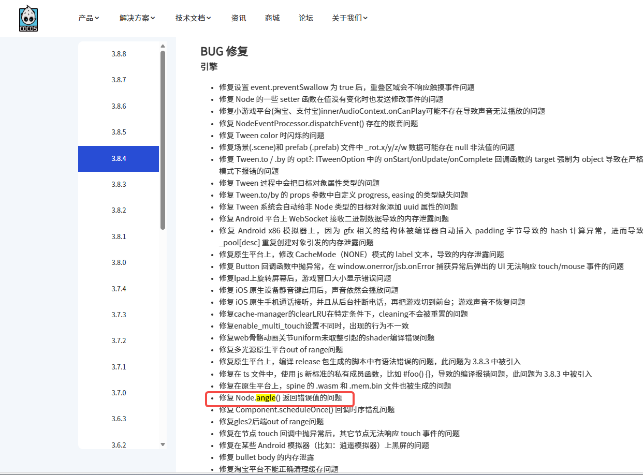The width and height of the screenshot is (643, 475).
Task: Click the enable_multi_touch fix line
Action: pyautogui.click(x=314, y=326)
